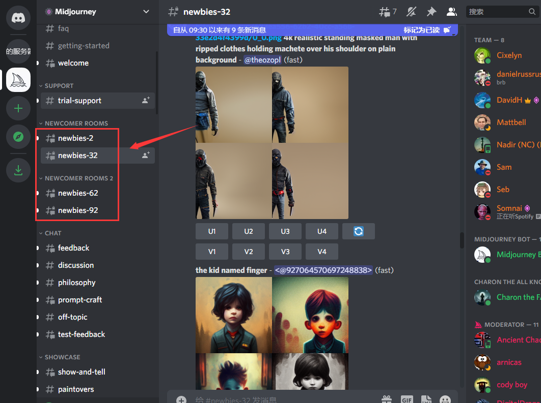Screen dimensions: 541x403
Task: Open the newbies-62 channel
Action: (x=78, y=193)
